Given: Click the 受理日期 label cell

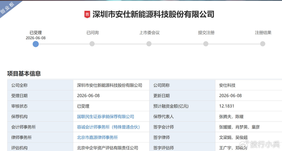Looking at the screenshot, I should click(x=40, y=96).
